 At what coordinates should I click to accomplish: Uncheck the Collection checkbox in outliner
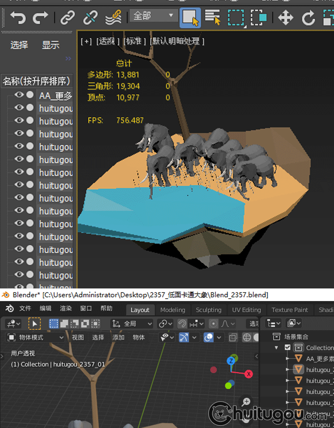[x=288, y=348]
